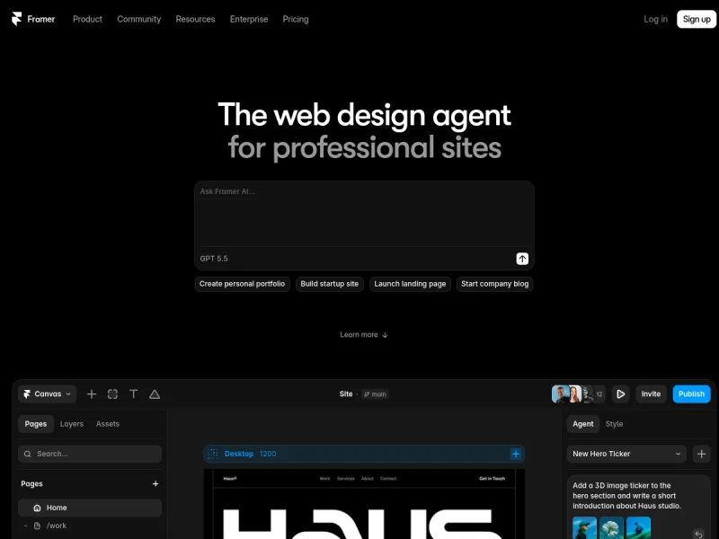Submit prompt with the up-arrow send button

[x=522, y=259]
